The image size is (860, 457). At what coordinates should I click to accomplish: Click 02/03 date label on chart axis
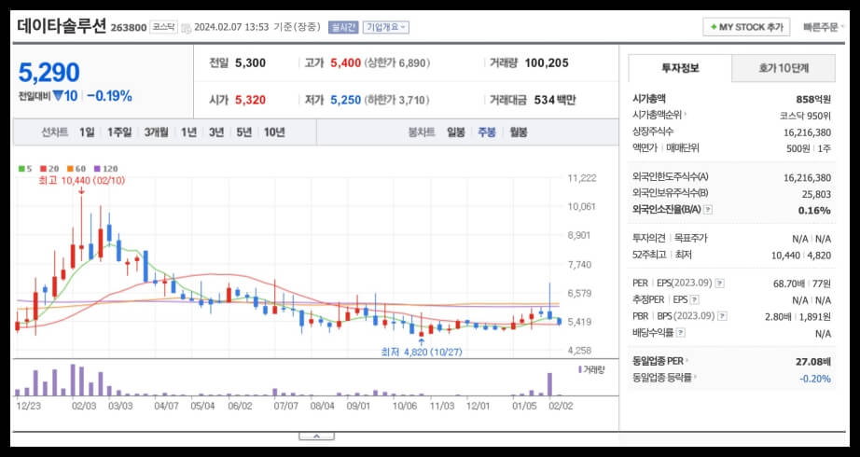click(83, 406)
